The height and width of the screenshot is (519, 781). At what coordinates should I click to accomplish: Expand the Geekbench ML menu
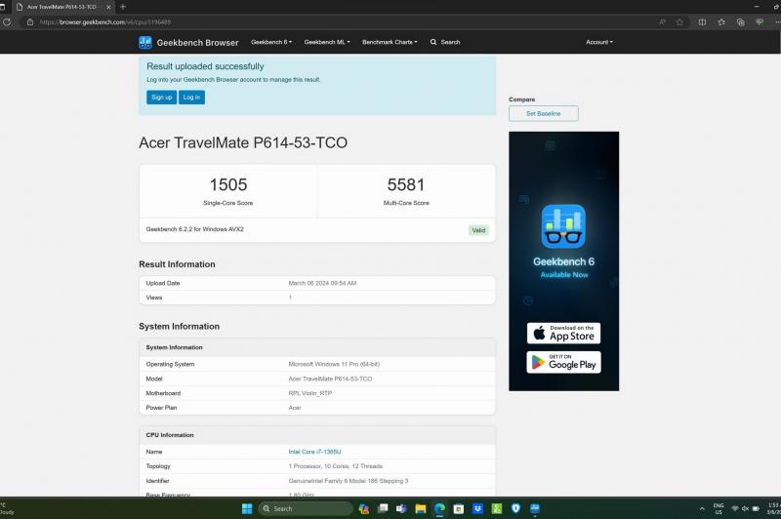coord(326,42)
